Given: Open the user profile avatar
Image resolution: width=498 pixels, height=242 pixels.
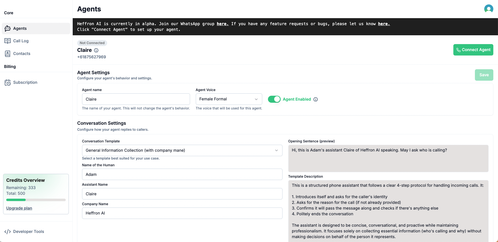Looking at the screenshot, I should (489, 9).
